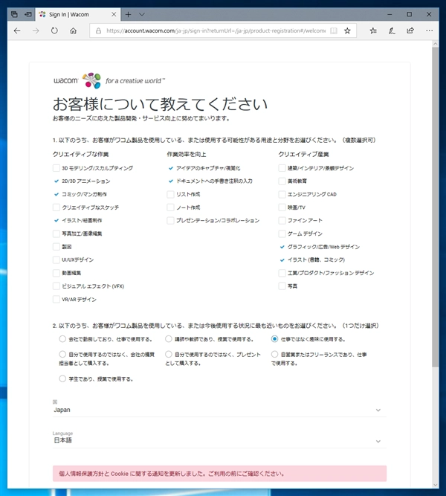Check the 製図 checkbox

point(56,247)
